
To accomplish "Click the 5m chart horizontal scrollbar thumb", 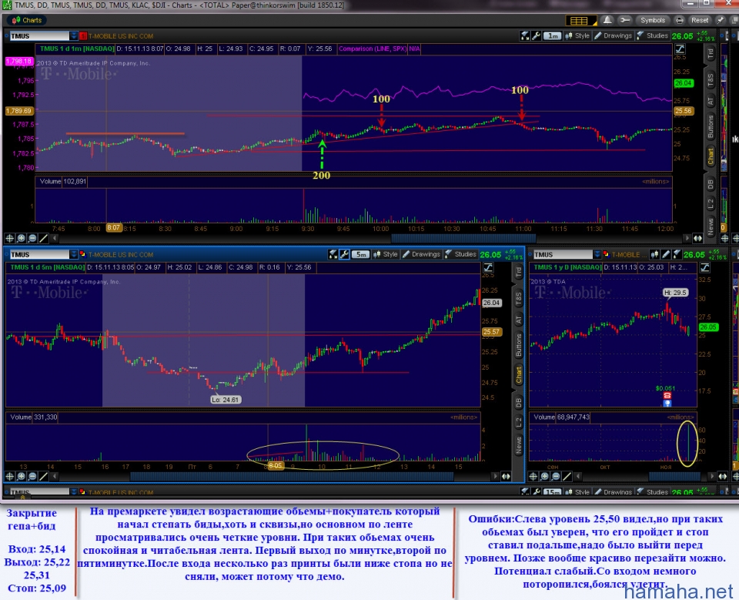I will 292,477.
